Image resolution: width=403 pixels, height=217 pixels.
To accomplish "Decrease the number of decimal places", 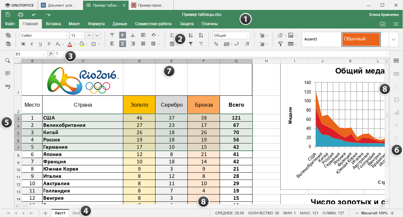I will [237, 44].
